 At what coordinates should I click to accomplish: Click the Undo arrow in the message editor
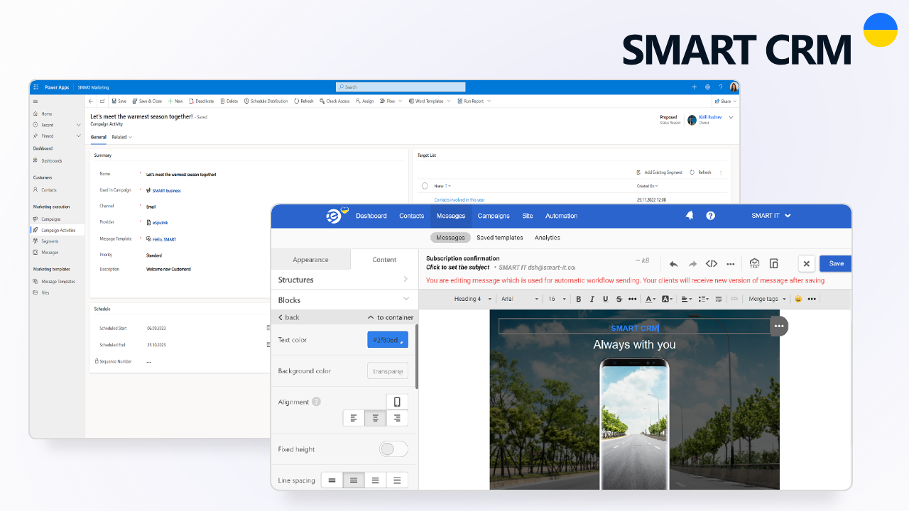[673, 263]
